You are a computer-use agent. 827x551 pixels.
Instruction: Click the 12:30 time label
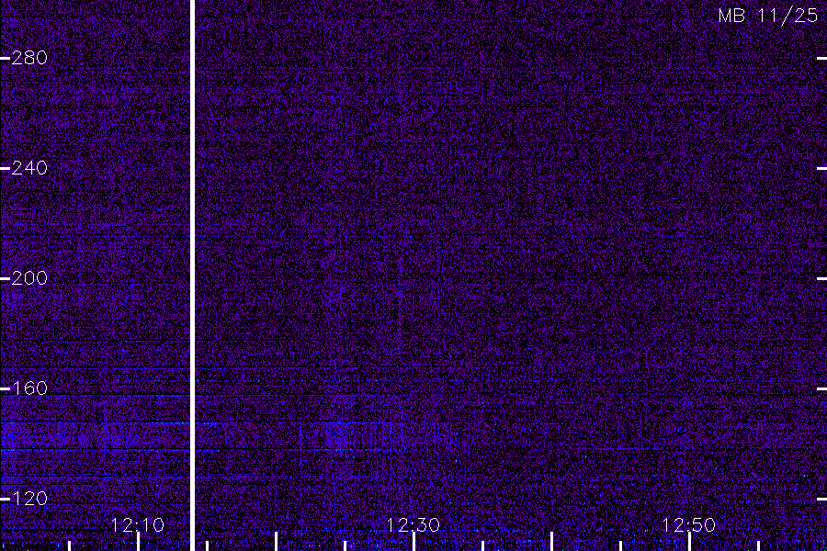coord(413,525)
